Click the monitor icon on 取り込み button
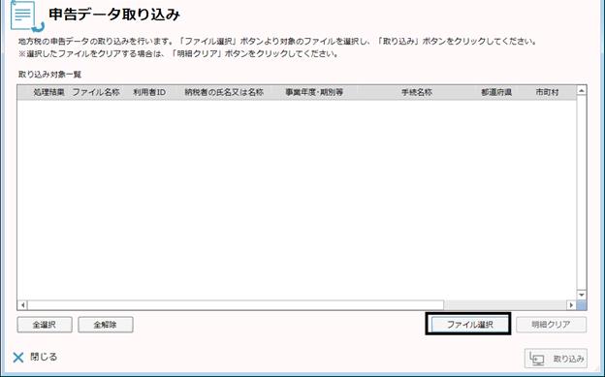Screen dimensions: 605x377 click(x=537, y=359)
